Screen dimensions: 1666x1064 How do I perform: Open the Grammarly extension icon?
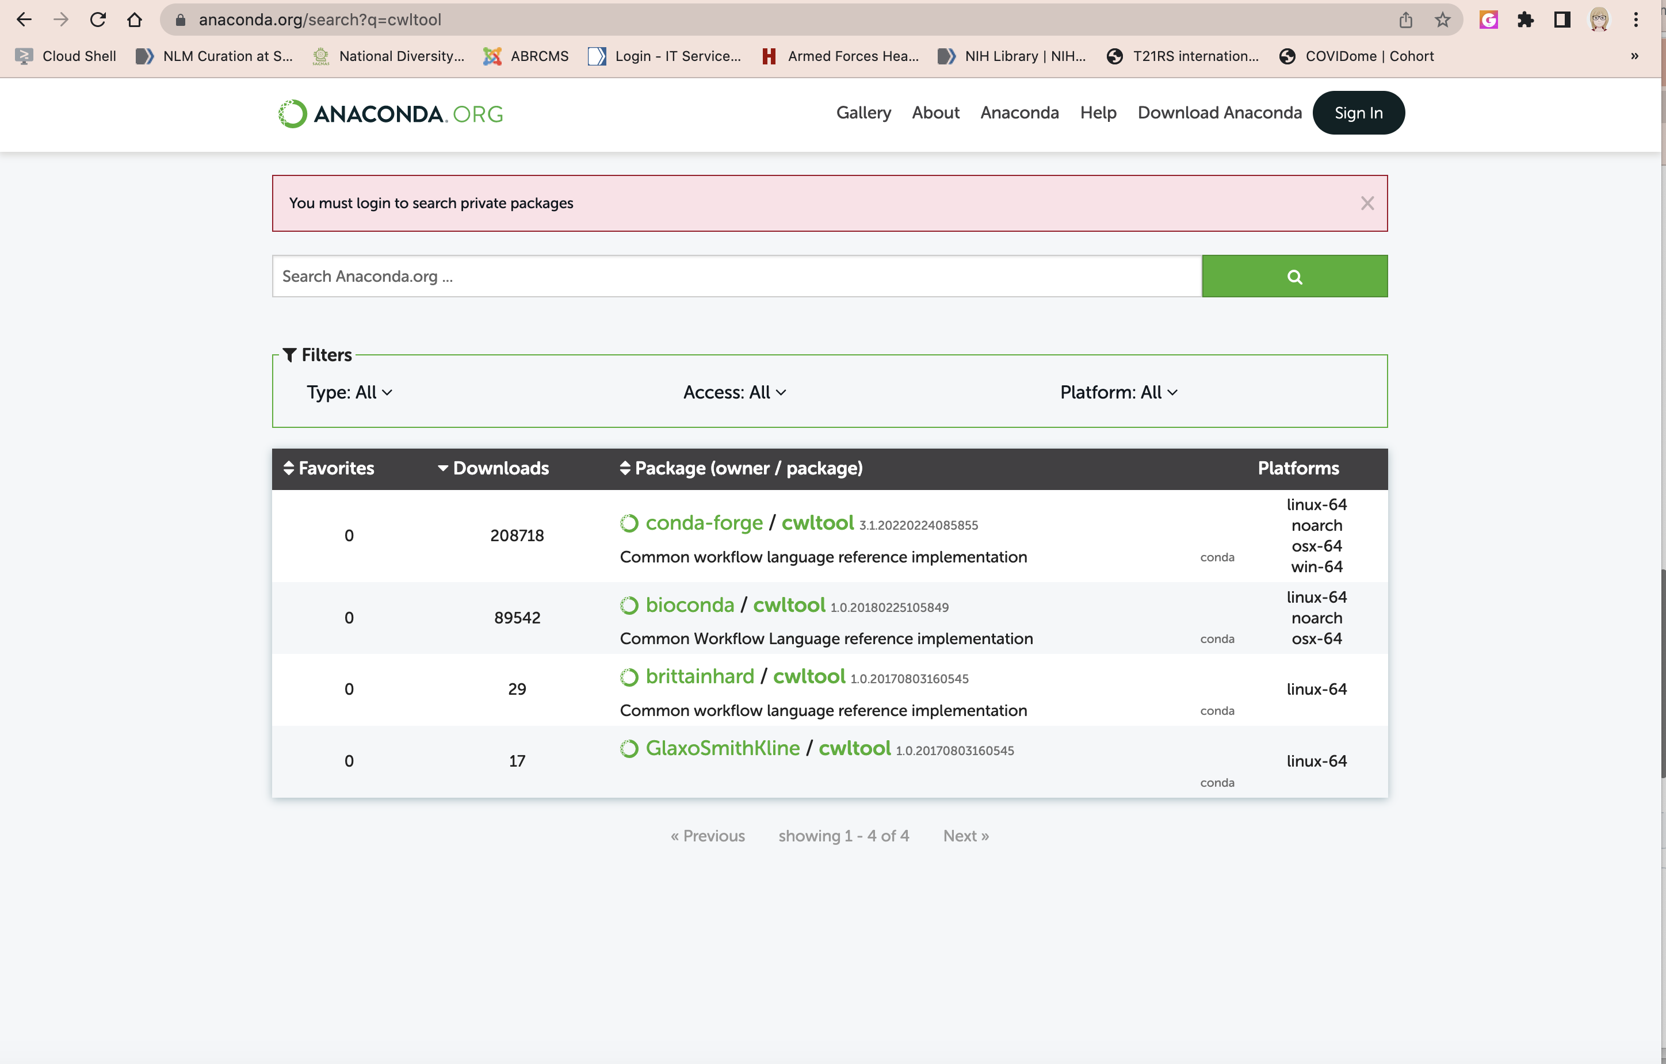pos(1488,20)
